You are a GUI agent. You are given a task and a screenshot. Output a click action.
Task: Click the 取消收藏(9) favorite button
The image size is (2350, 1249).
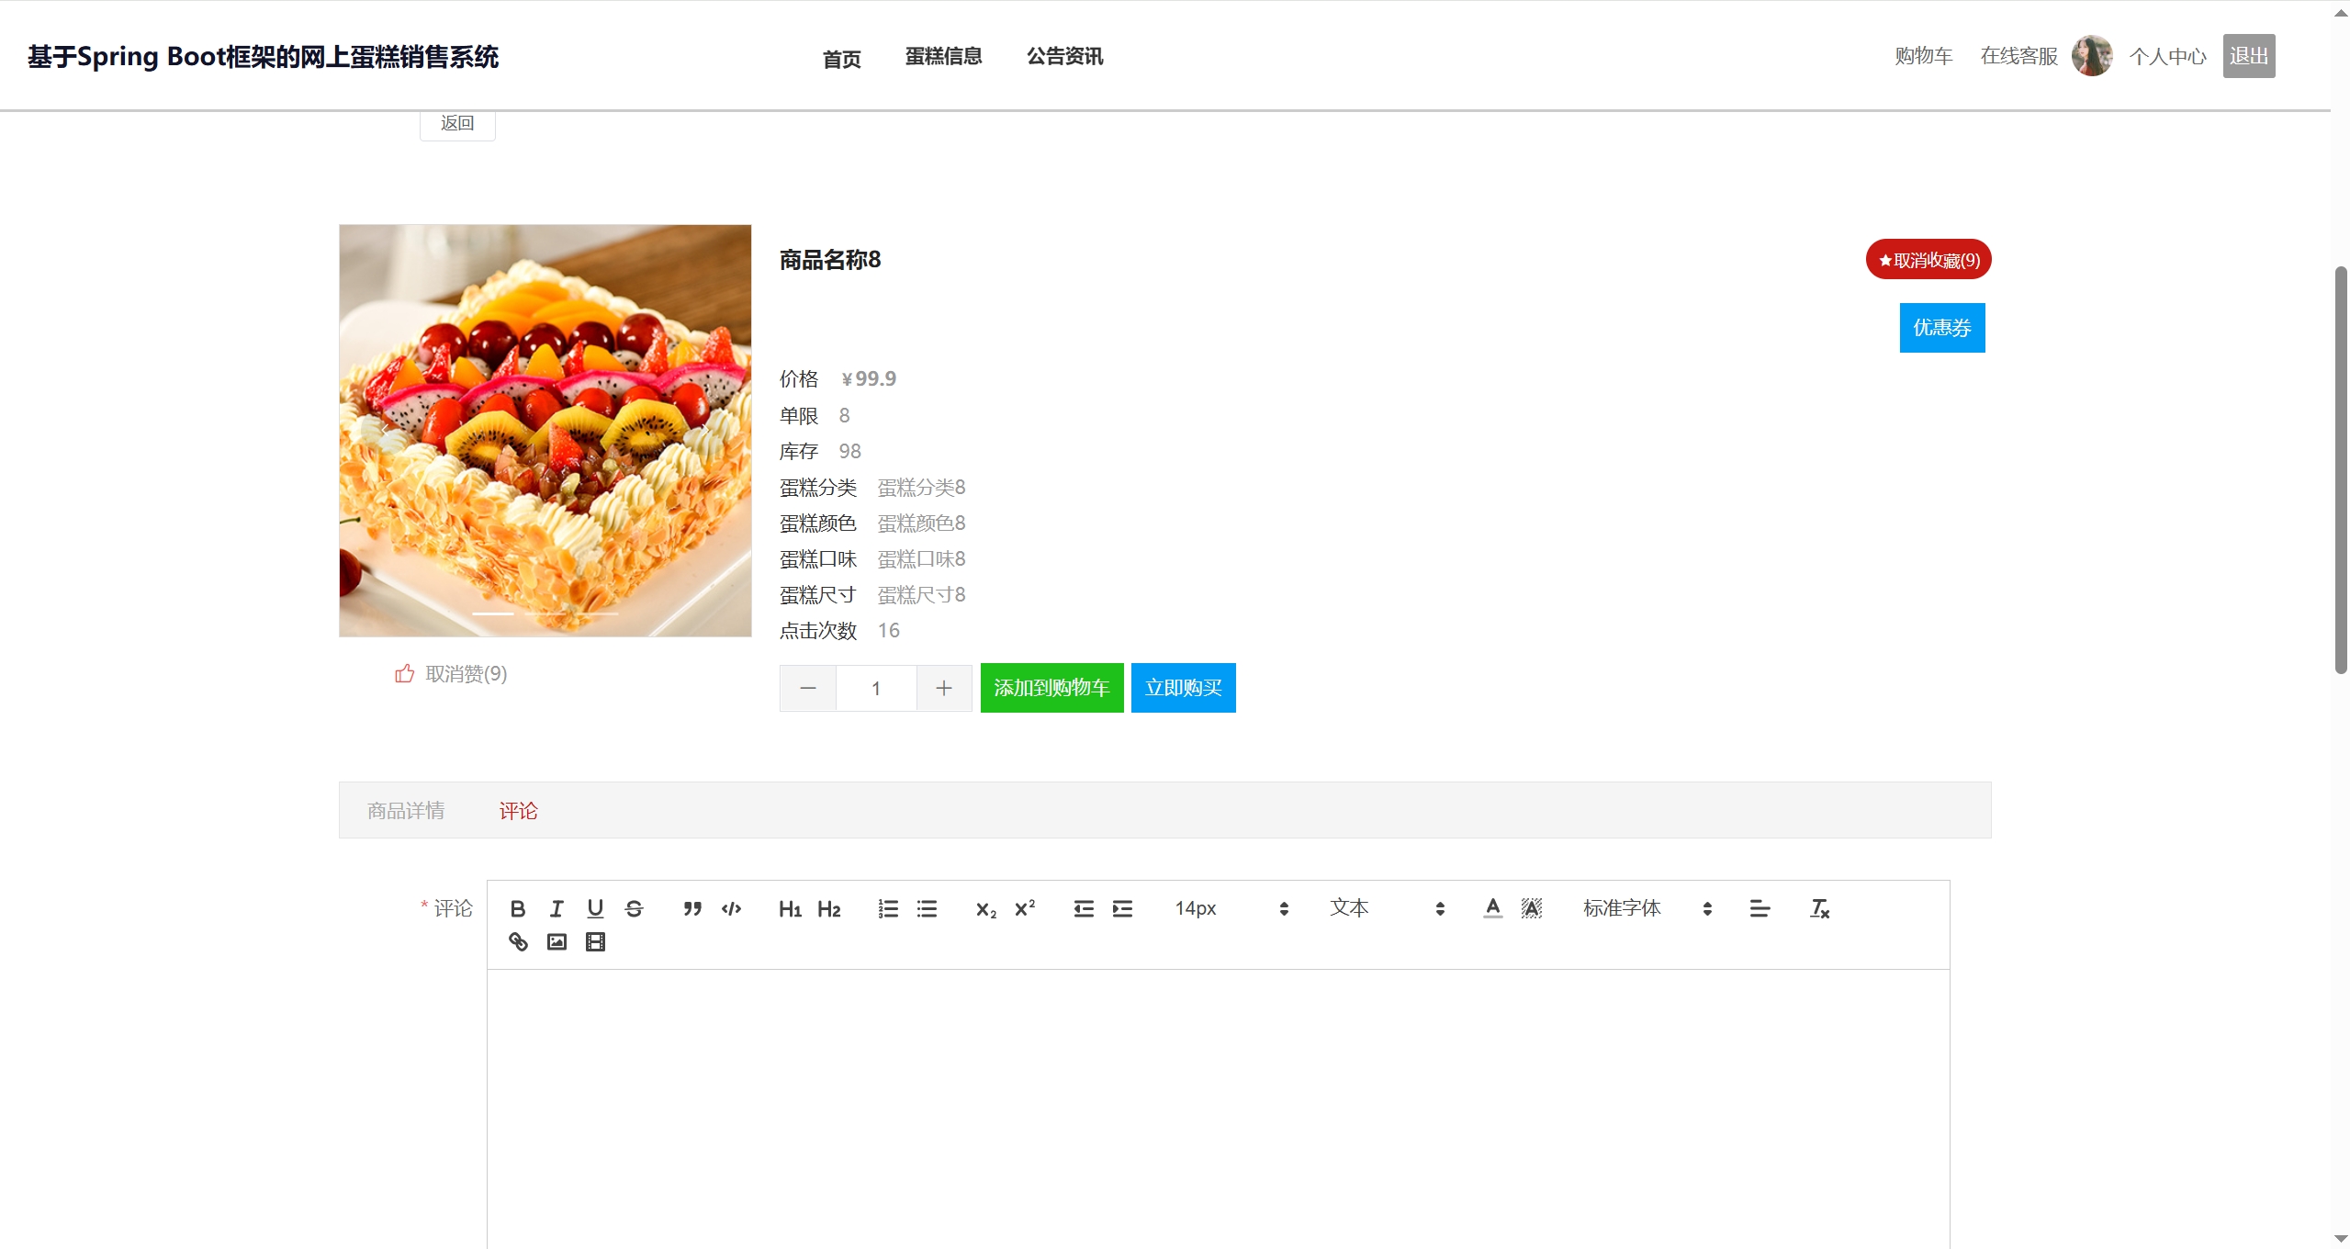(x=1928, y=260)
